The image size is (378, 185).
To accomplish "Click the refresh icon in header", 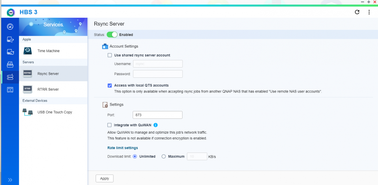I will tap(357, 12).
